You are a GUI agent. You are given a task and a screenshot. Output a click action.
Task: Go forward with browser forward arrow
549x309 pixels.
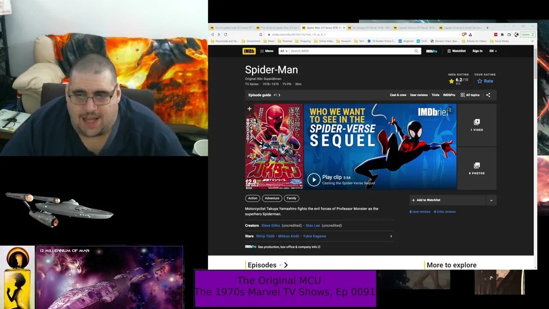(219, 34)
